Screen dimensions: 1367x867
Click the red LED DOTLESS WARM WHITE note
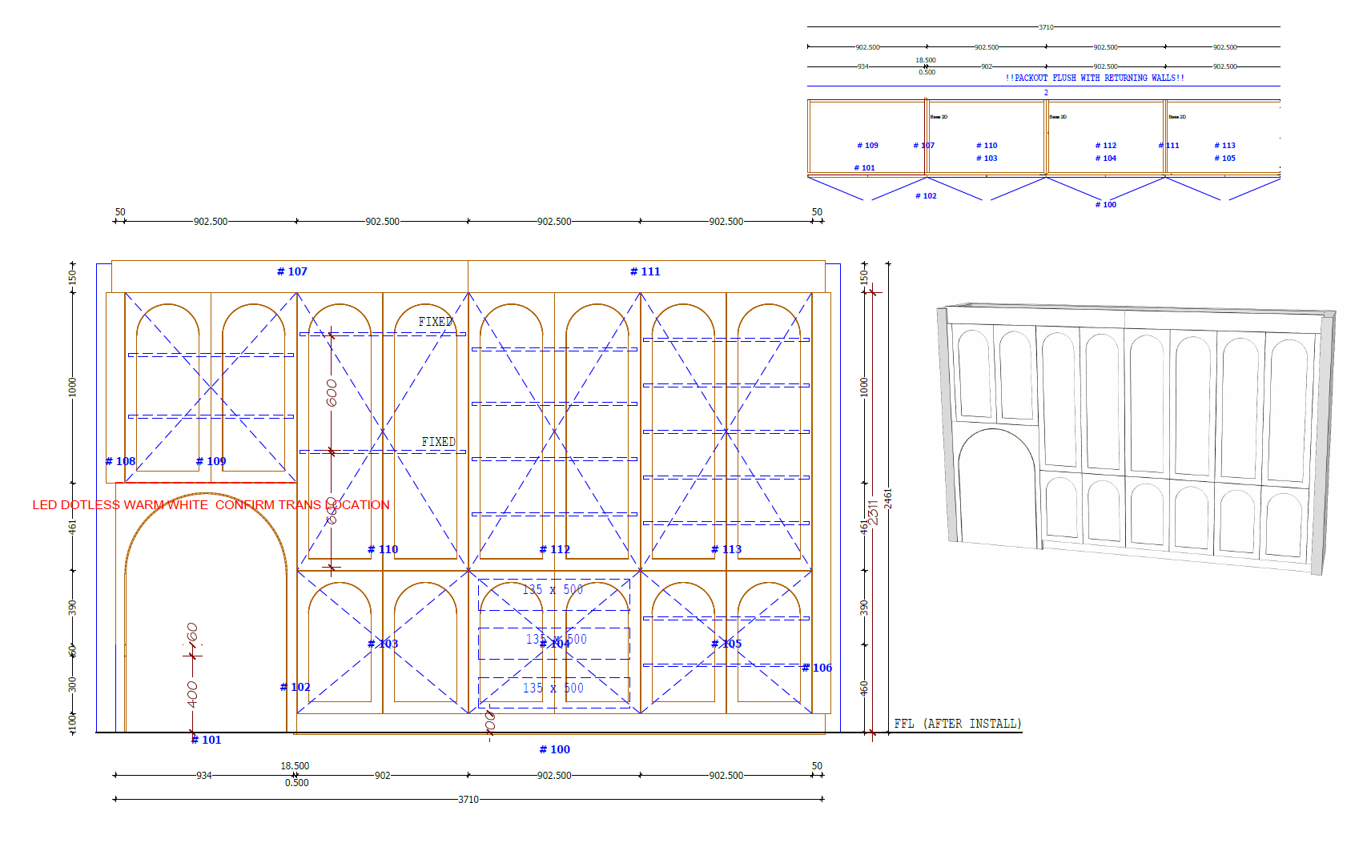pos(211,505)
